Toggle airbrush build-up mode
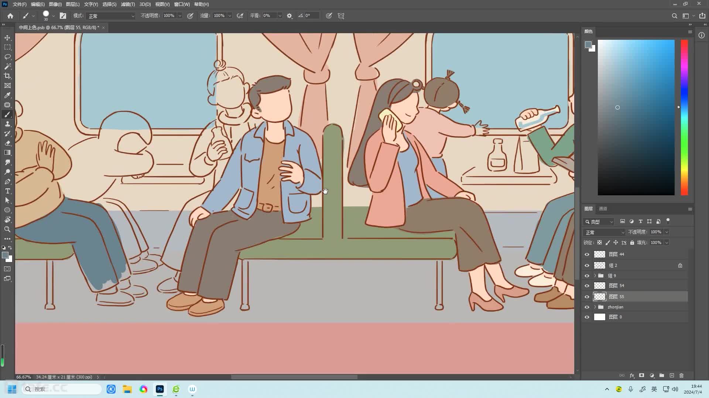The height and width of the screenshot is (398, 709). 240,16
